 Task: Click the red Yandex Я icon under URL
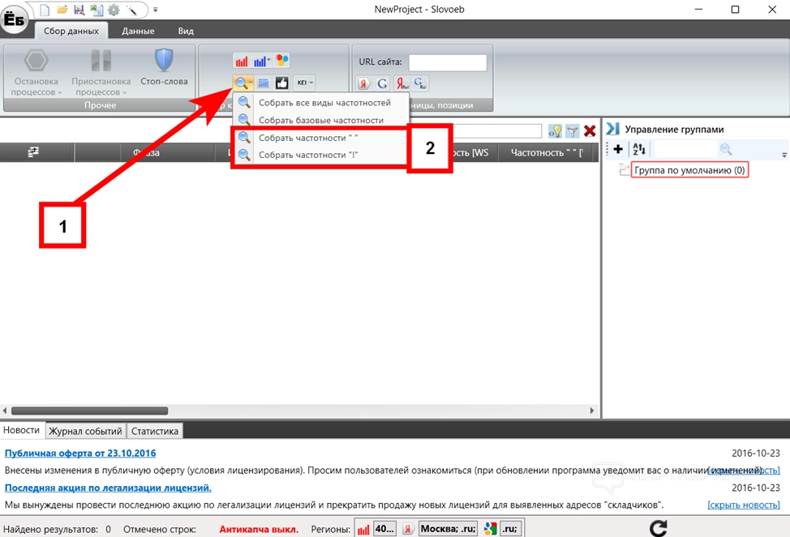point(363,83)
